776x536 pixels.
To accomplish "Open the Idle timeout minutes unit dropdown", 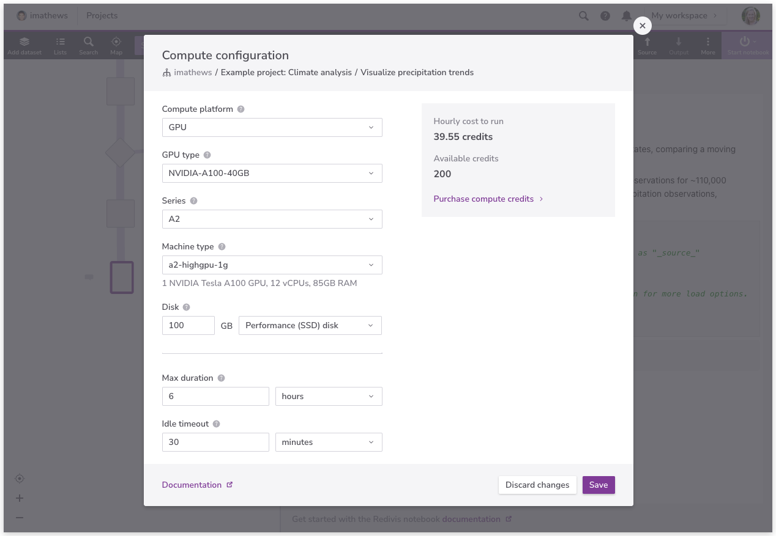I will click(x=328, y=442).
